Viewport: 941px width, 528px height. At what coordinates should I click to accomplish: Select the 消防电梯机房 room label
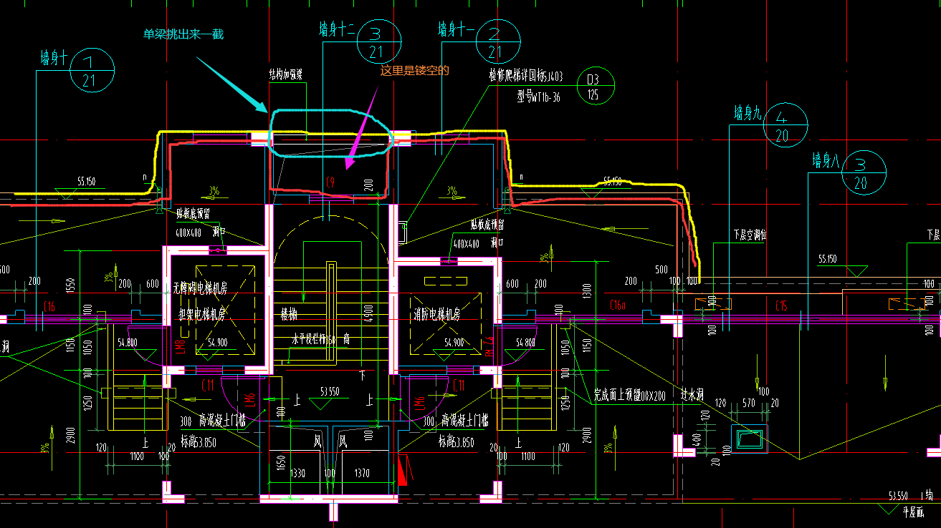tap(436, 315)
